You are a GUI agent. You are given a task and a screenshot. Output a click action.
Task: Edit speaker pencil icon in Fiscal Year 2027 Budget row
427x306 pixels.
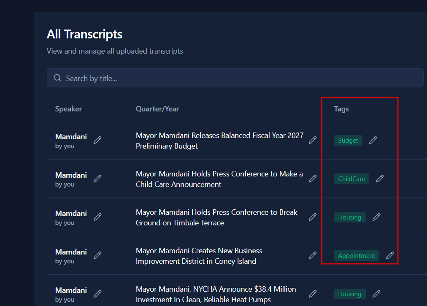(97, 140)
